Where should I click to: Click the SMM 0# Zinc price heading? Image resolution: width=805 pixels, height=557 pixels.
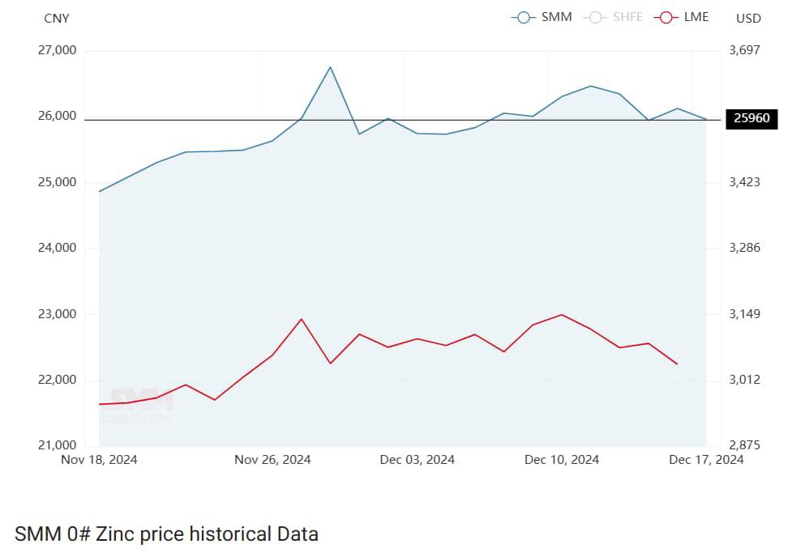pos(166,534)
